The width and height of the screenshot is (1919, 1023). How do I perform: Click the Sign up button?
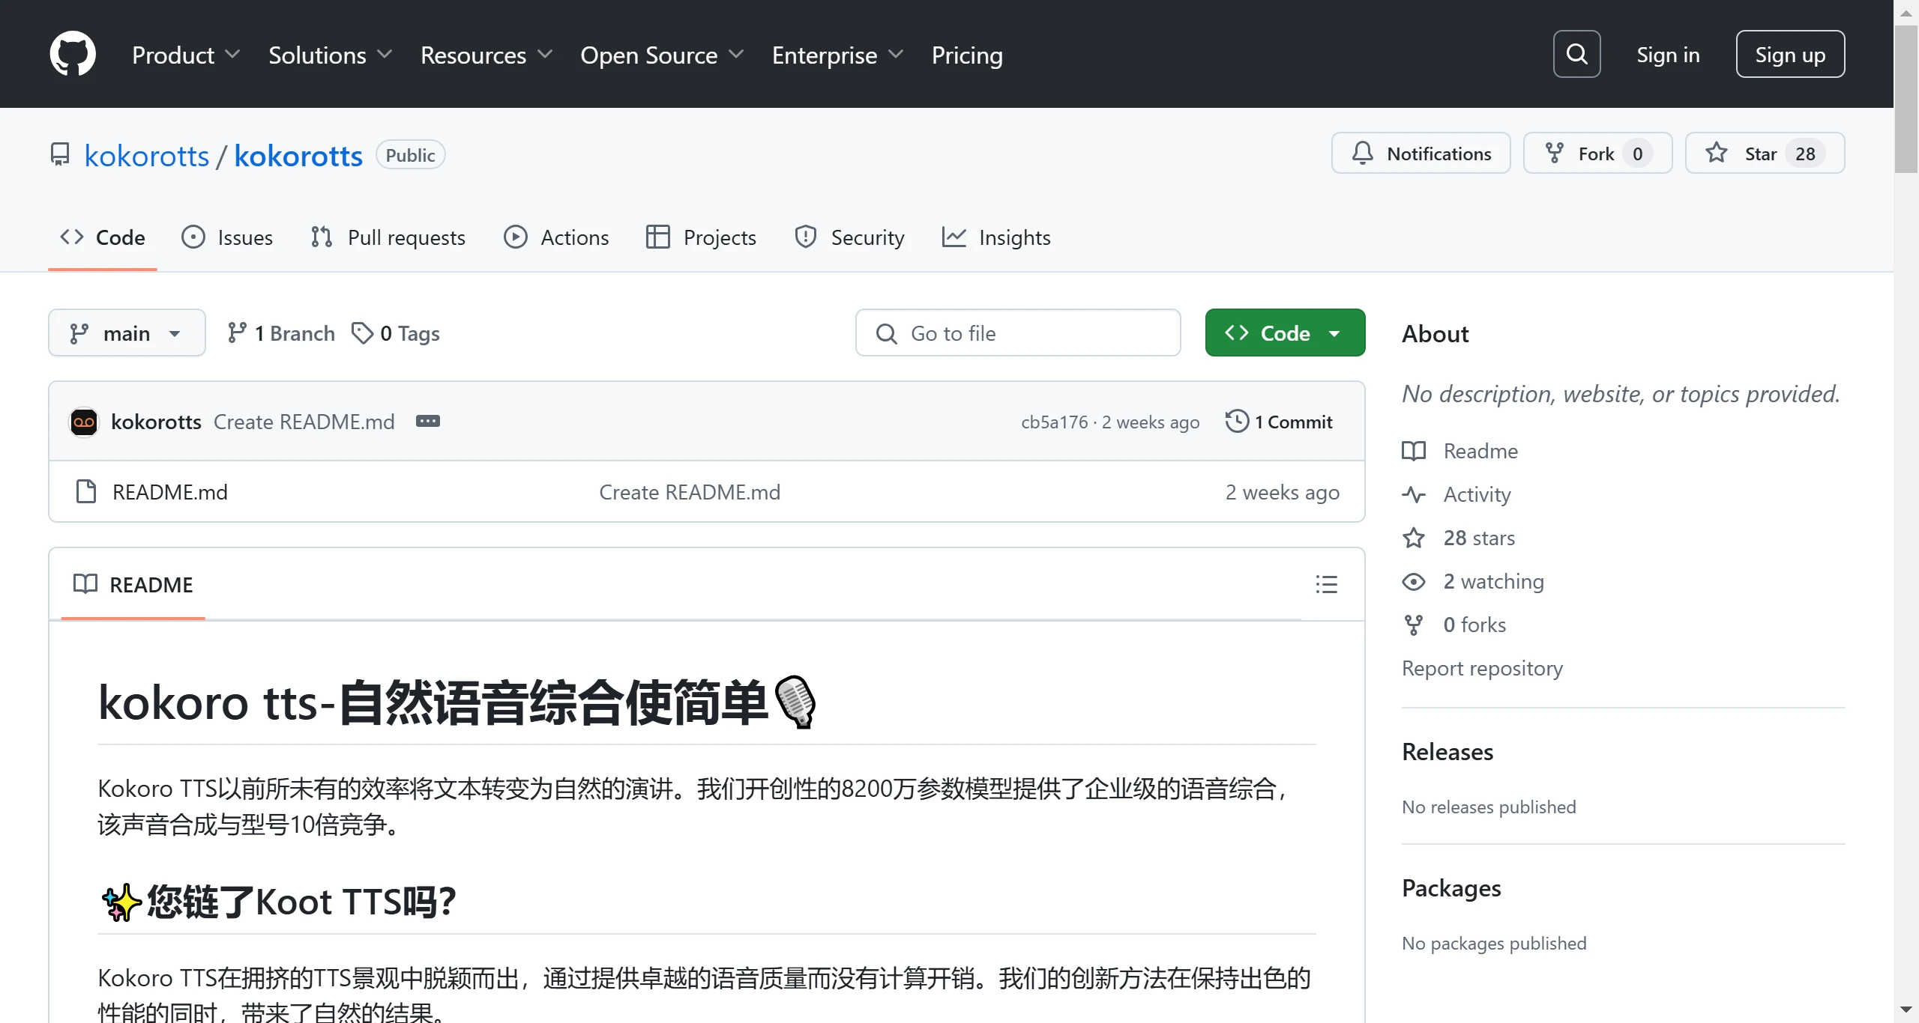1789,55
